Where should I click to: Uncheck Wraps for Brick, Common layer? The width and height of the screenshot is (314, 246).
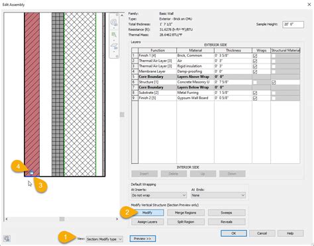pos(255,56)
